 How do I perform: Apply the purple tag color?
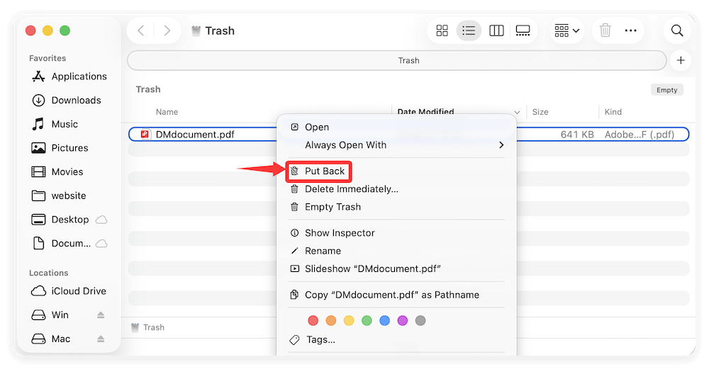point(403,321)
